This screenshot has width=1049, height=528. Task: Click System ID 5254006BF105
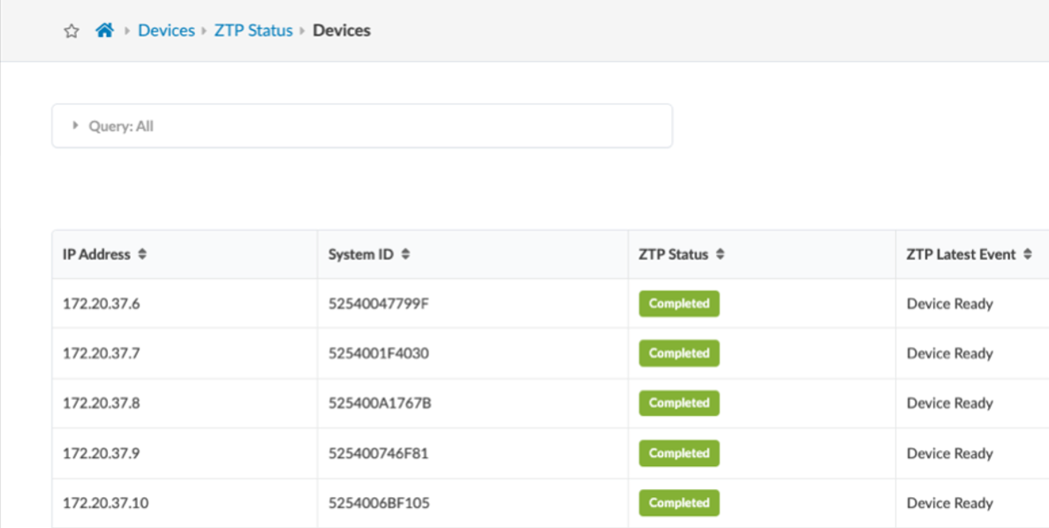(380, 503)
